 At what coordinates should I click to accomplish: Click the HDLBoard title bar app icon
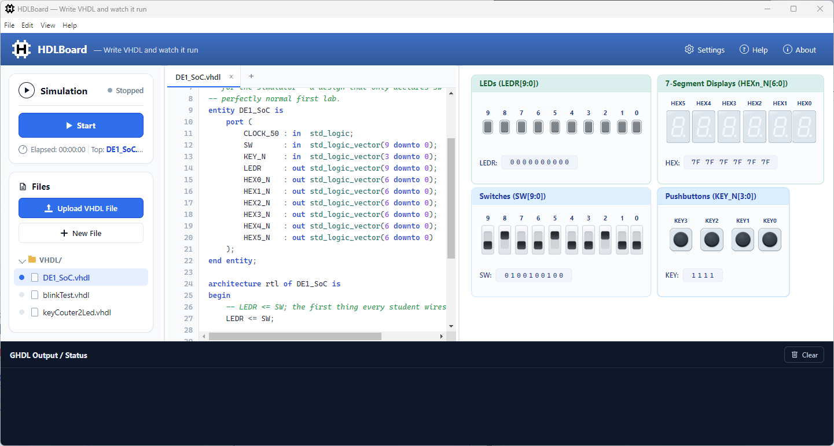pyautogui.click(x=10, y=9)
